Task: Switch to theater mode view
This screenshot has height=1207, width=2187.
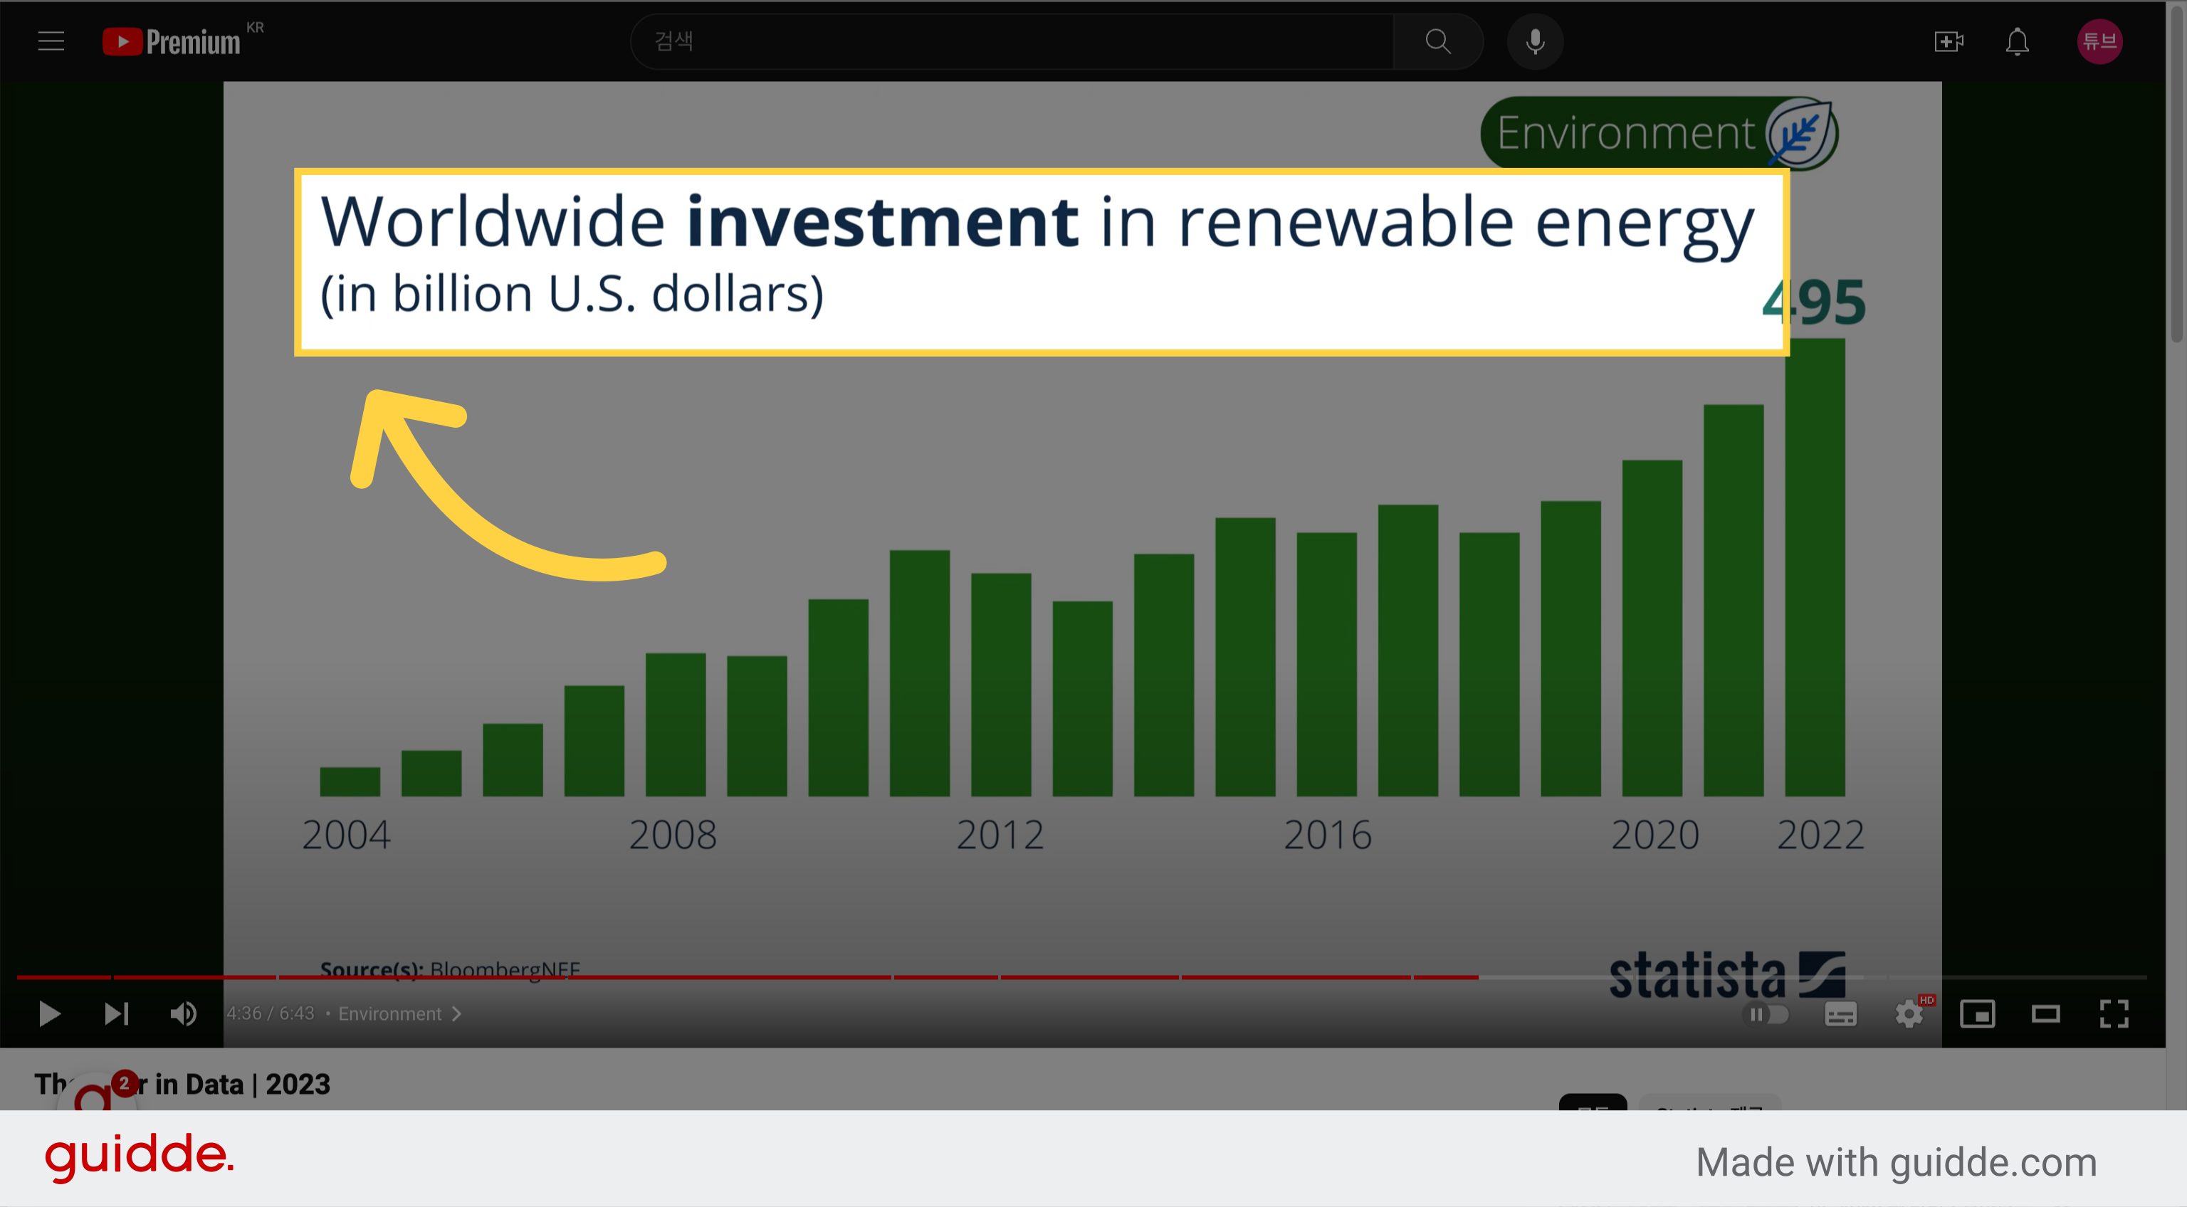Action: coord(2046,1013)
